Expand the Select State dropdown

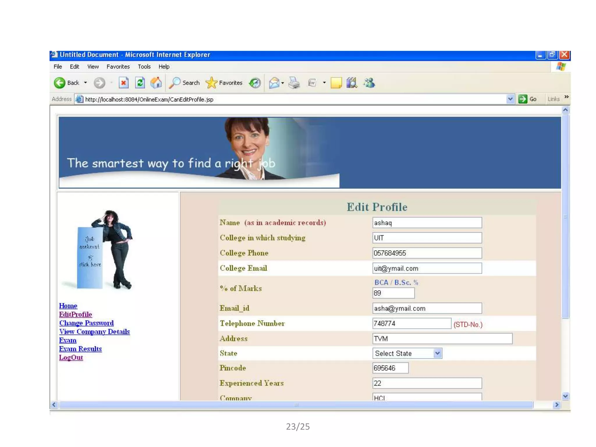437,353
